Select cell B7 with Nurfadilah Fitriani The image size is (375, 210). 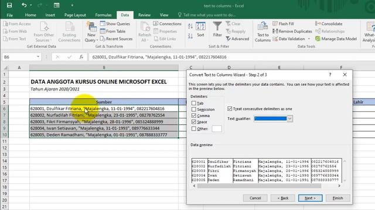pos(104,116)
